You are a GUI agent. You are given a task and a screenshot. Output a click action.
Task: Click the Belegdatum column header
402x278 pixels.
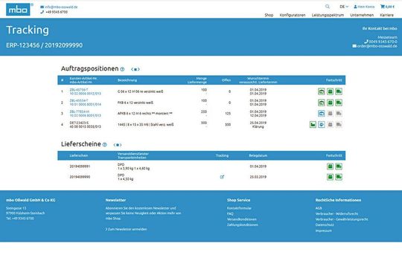pos(258,155)
